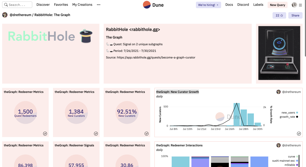Toggle growth_rate series in chart legend
This screenshot has height=167, width=306.
point(289,117)
